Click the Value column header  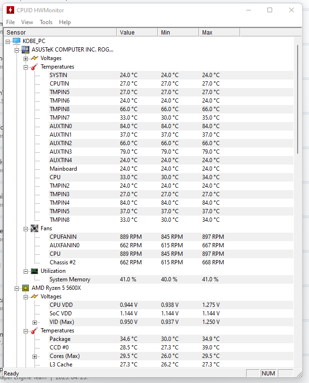(137, 32)
